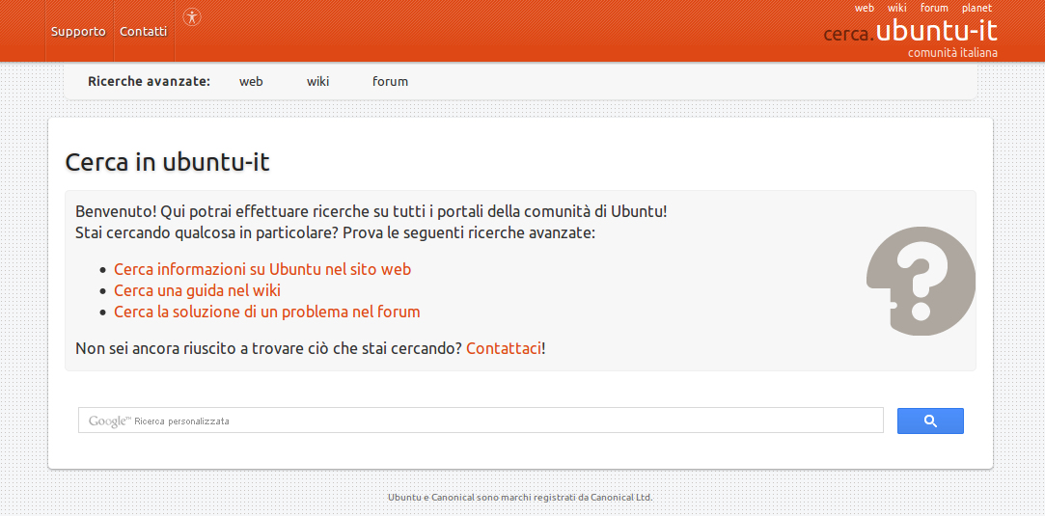This screenshot has height=516, width=1045.
Task: Click the gray question mark head icon
Action: coord(921,281)
